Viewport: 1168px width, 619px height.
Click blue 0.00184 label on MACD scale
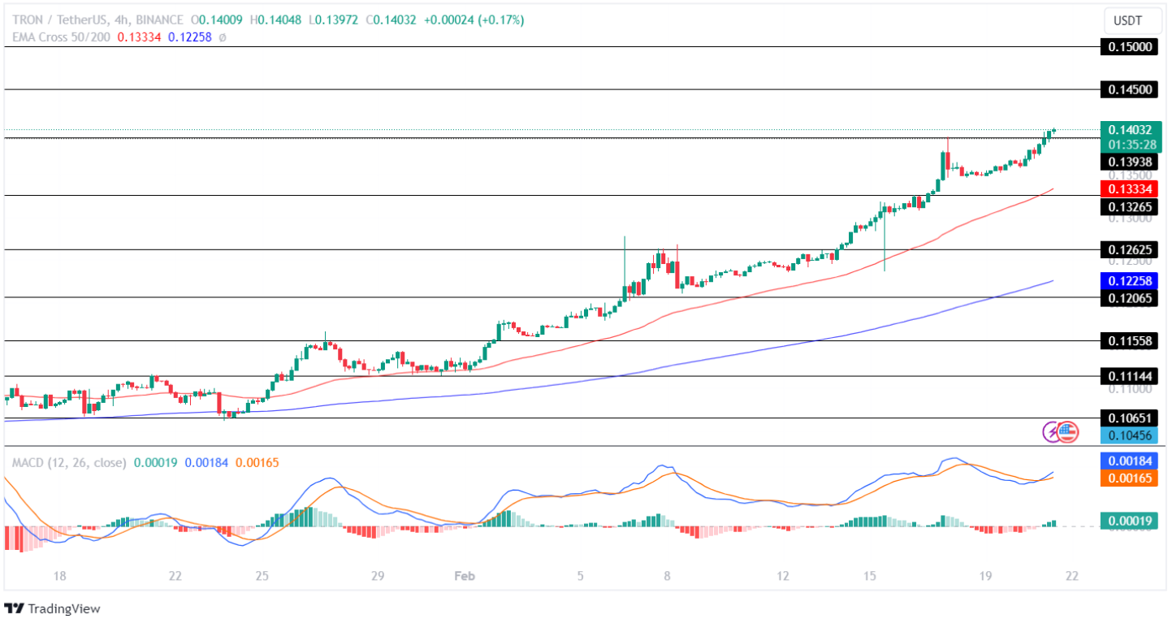[1131, 461]
